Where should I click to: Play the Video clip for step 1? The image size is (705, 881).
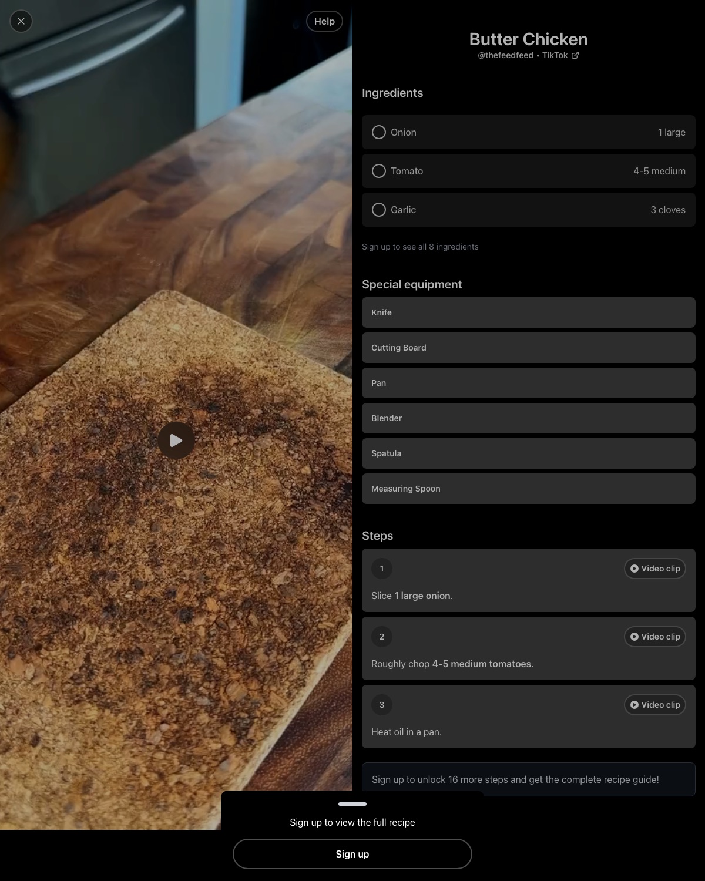pyautogui.click(x=655, y=569)
